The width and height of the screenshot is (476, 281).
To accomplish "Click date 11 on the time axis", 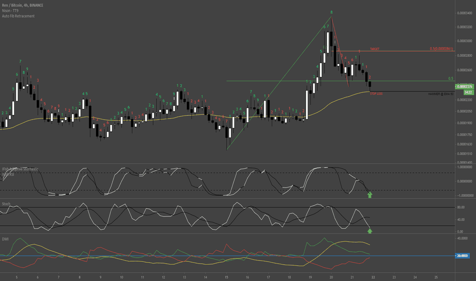I will click(x=142, y=277).
